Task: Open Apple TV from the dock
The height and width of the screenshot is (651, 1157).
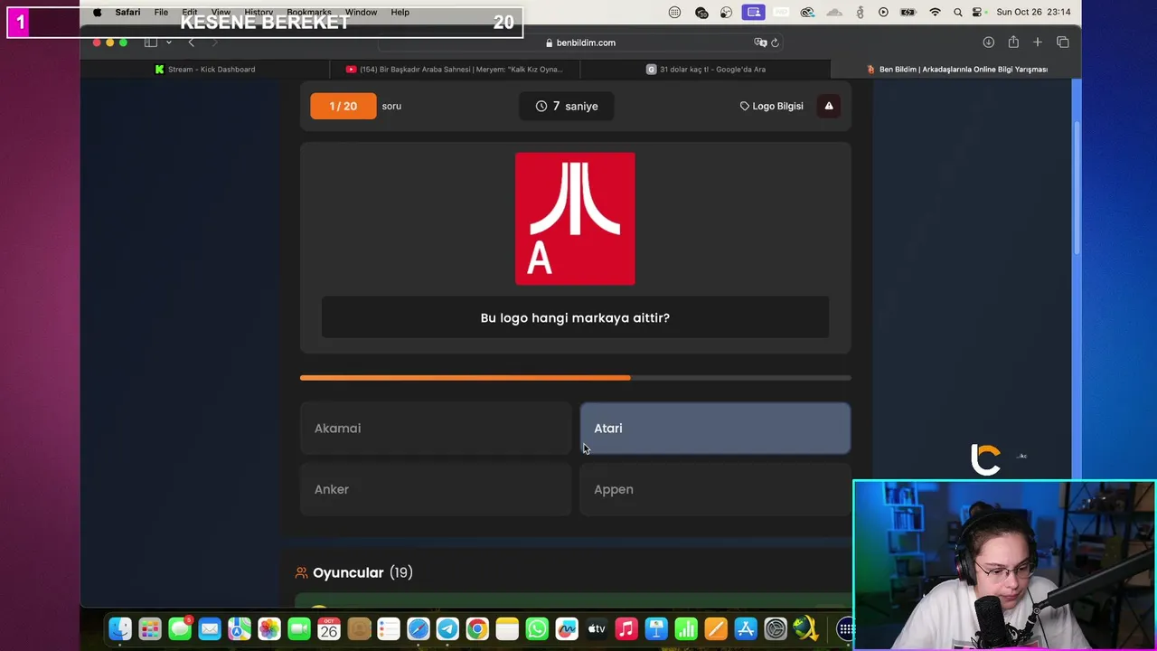Action: [597, 628]
